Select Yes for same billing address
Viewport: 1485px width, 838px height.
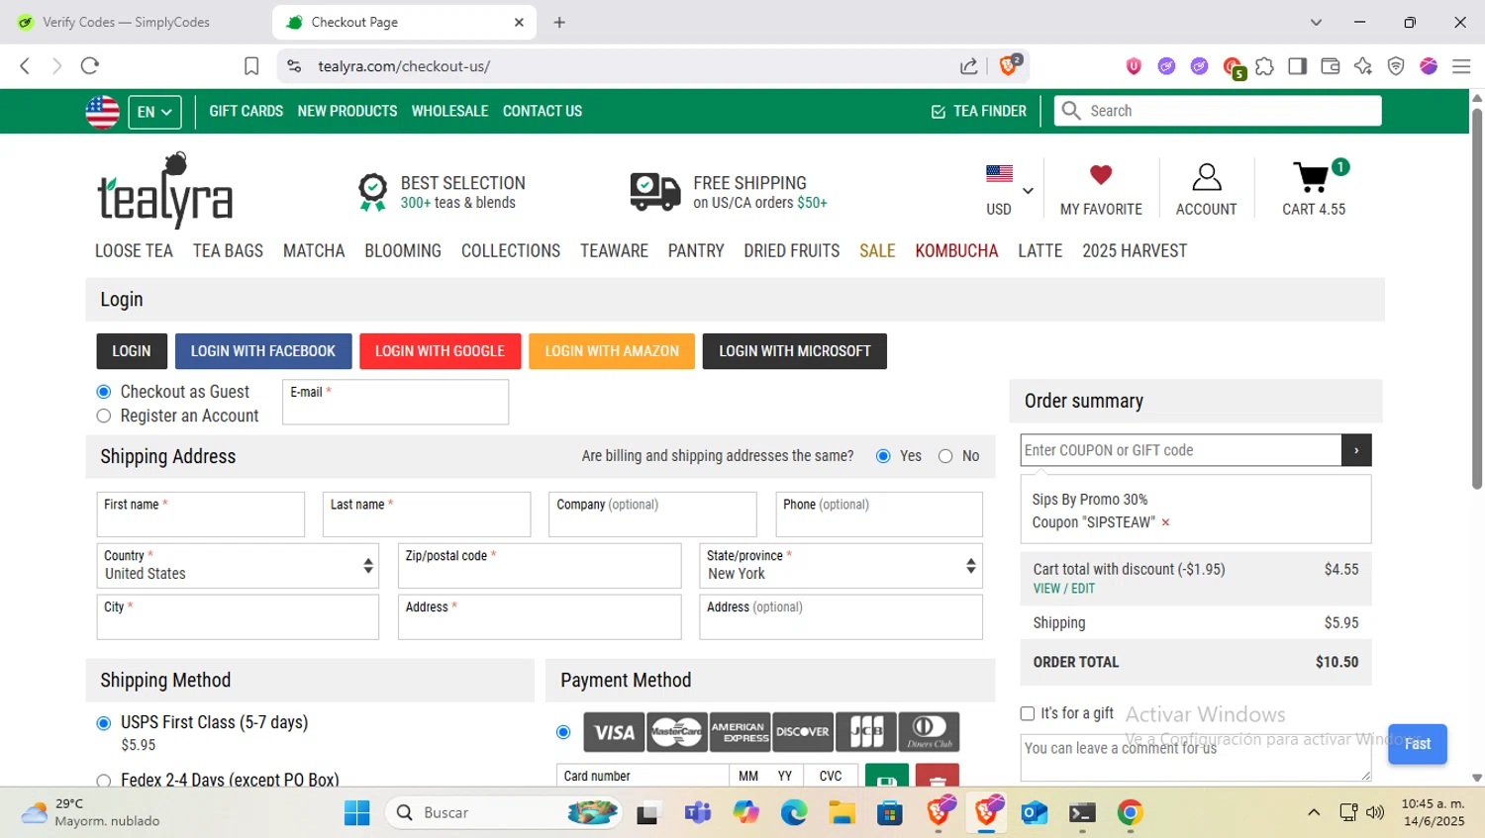pyautogui.click(x=883, y=456)
